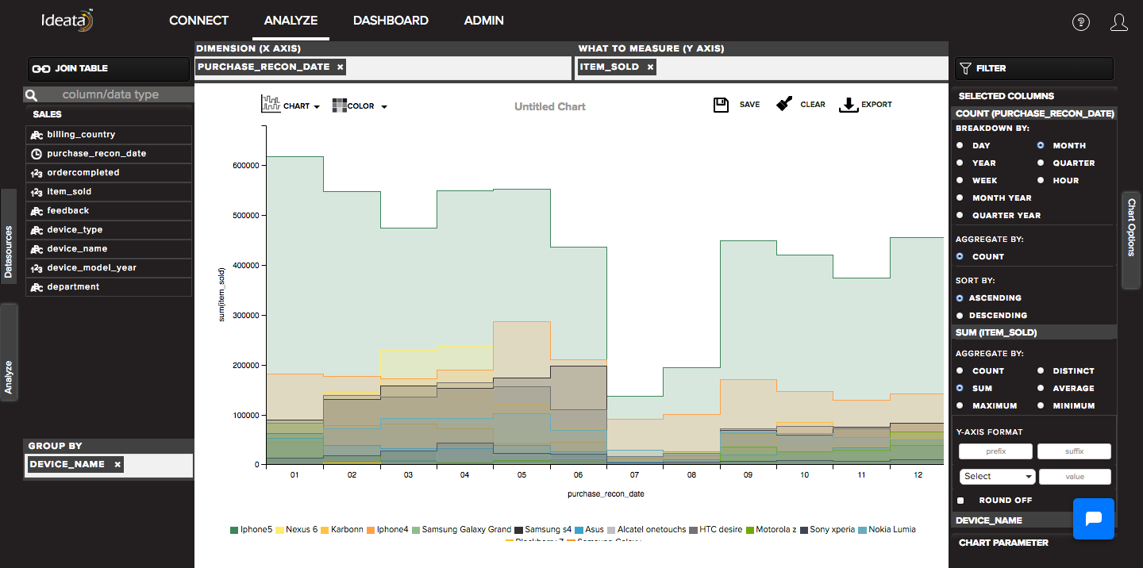1143x568 pixels.
Task: Collapse the SUM (ITEM_SOLD) section
Action: [x=1034, y=332]
